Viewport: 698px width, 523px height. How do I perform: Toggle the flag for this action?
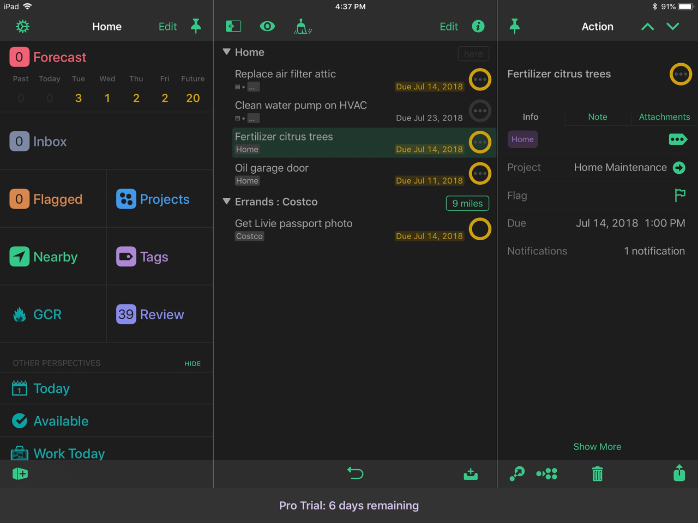(x=680, y=195)
